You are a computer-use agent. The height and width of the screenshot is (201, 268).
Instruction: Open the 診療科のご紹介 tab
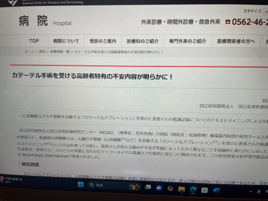pos(143,41)
